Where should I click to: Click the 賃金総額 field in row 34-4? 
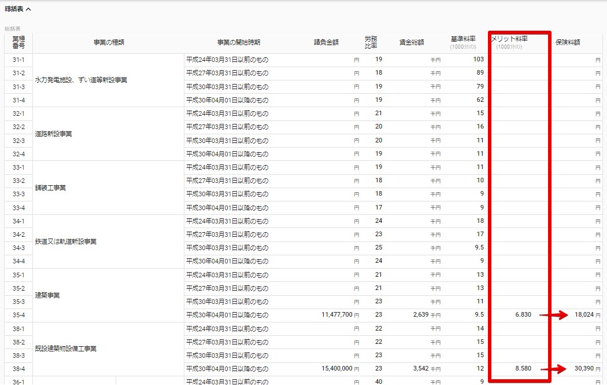point(411,261)
